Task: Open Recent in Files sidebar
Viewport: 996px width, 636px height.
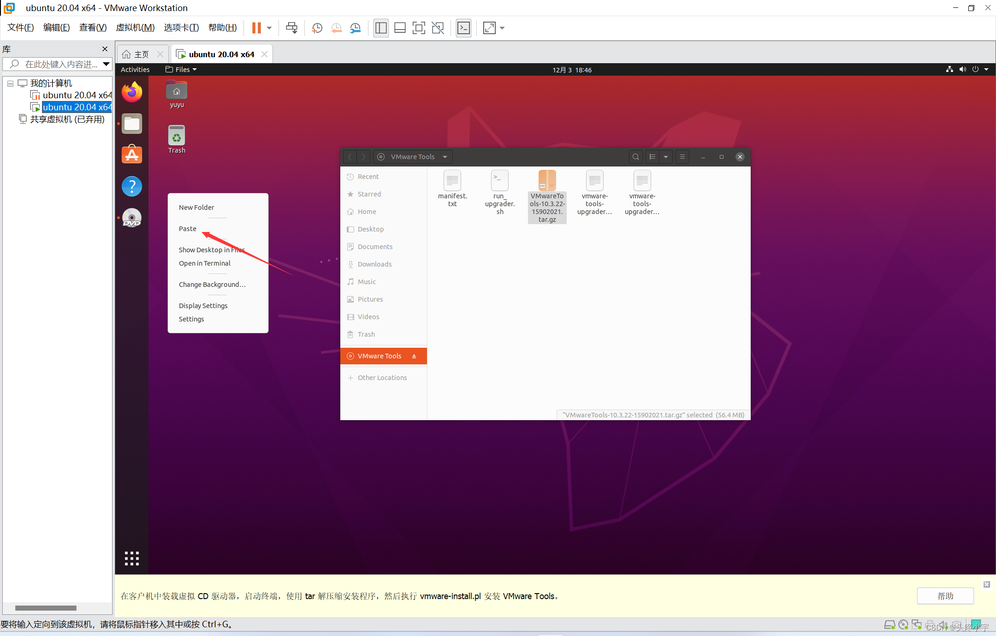Action: click(384, 177)
